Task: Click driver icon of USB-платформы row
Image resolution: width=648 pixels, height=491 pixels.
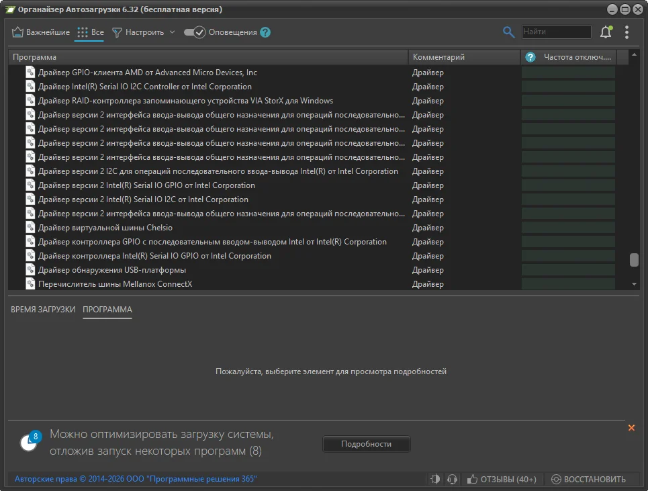Action: pyautogui.click(x=30, y=270)
